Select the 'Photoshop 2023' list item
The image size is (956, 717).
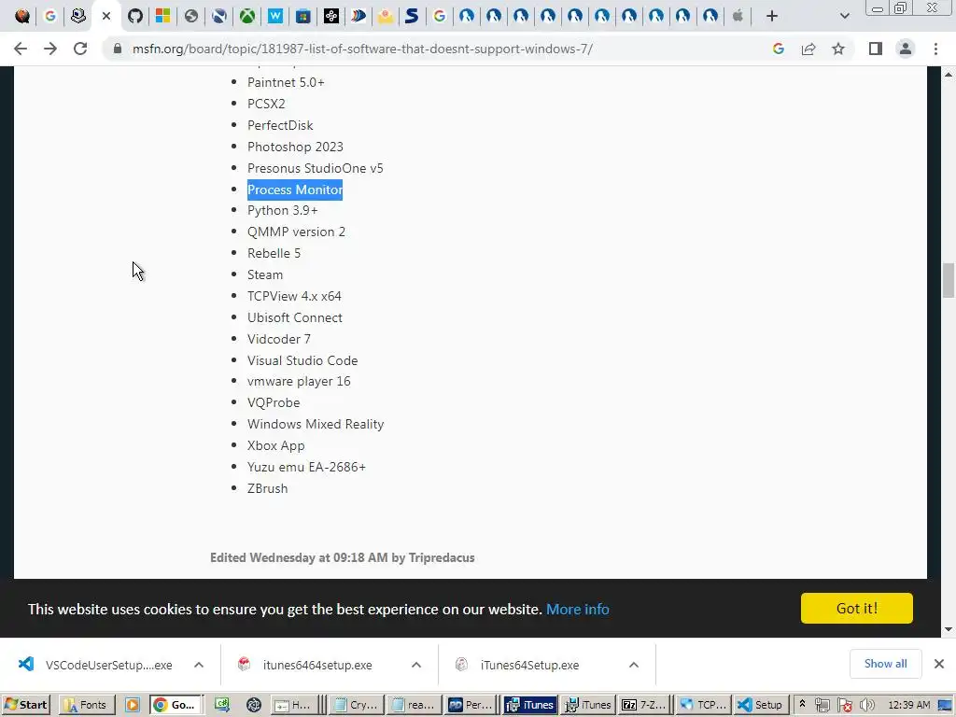coord(295,147)
